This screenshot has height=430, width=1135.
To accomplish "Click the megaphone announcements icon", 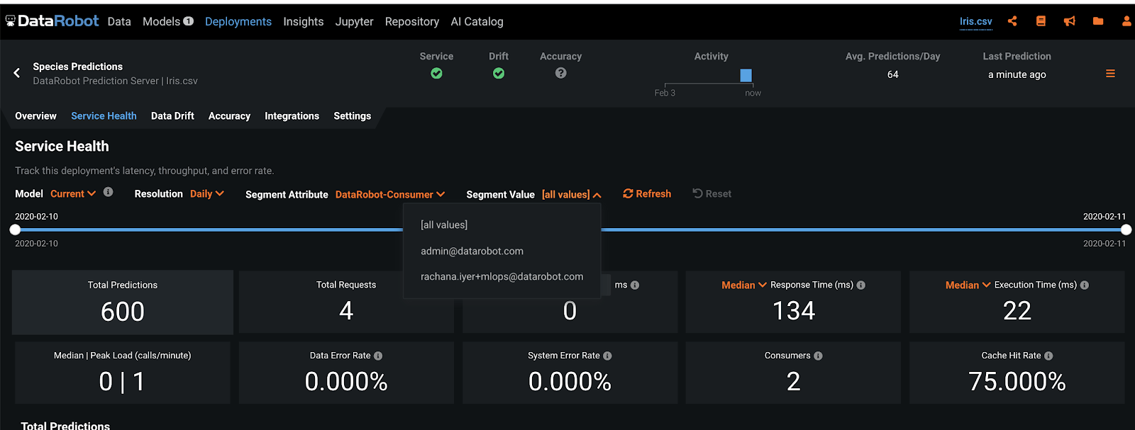I will point(1069,21).
